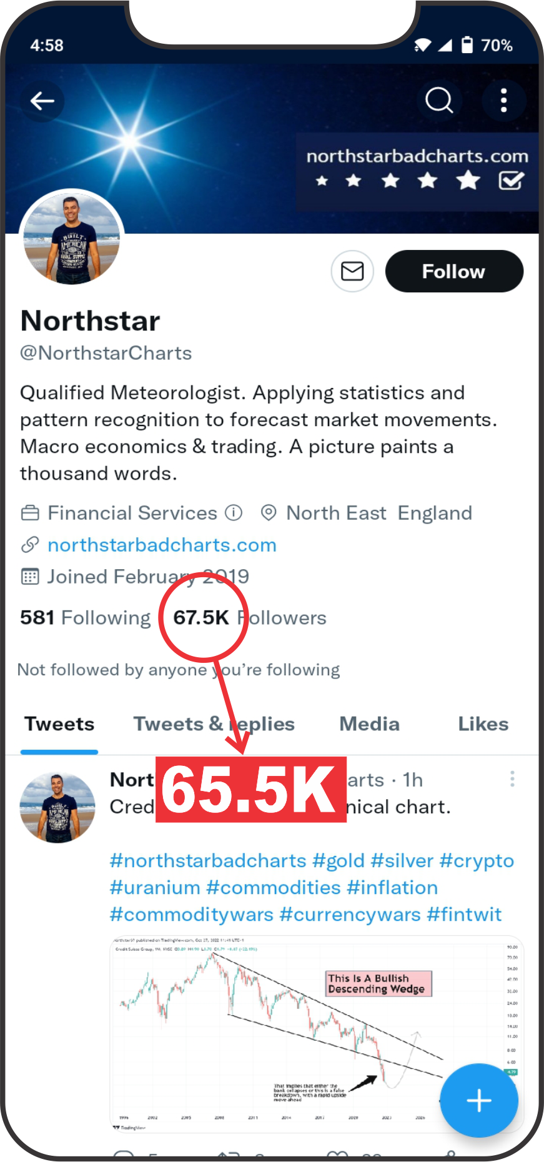
Task: Open northstarbadcharts.com bio link
Action: click(x=162, y=545)
